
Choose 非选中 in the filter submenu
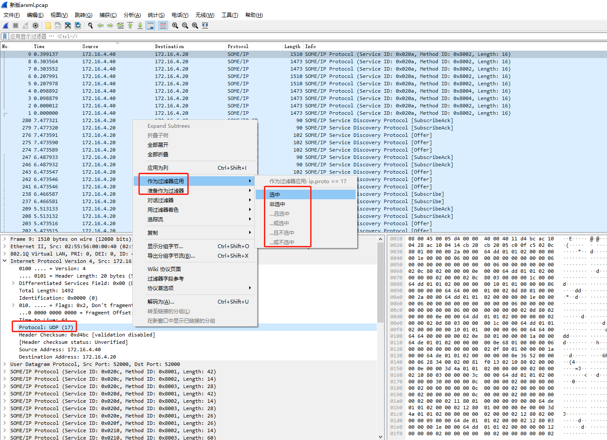[305, 204]
